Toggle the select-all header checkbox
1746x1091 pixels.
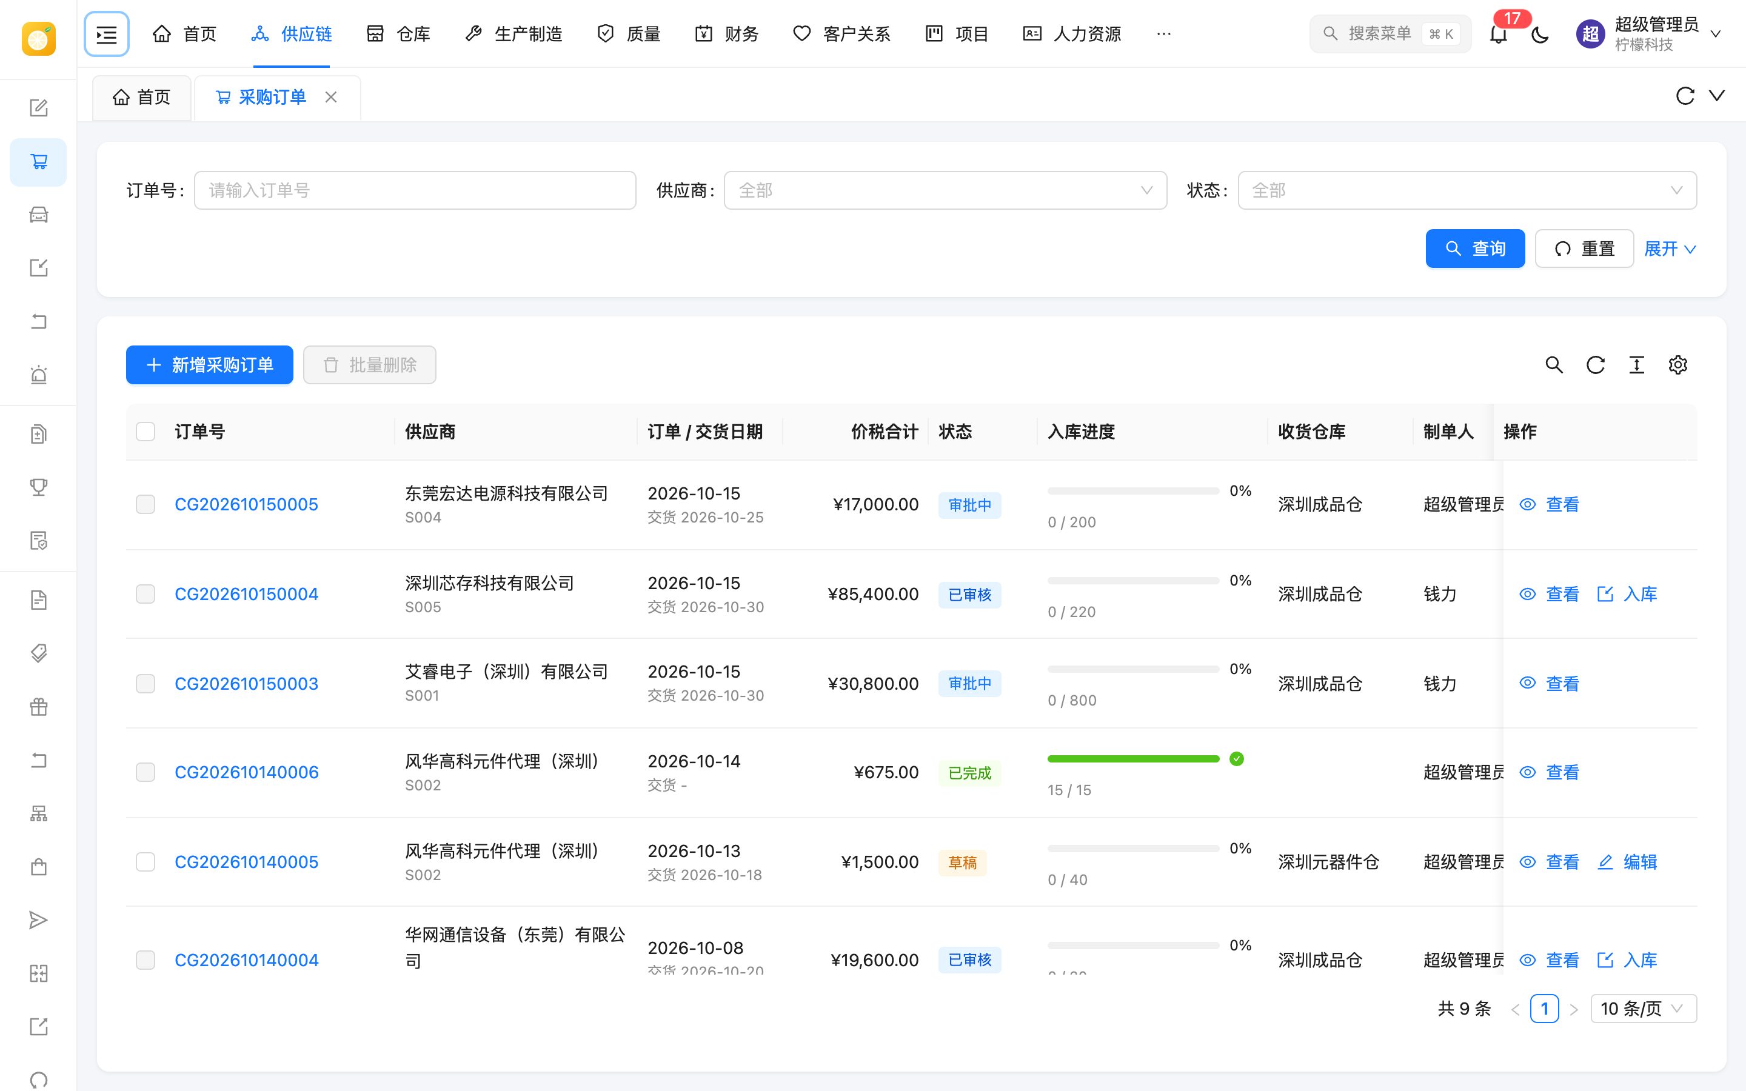(x=145, y=432)
